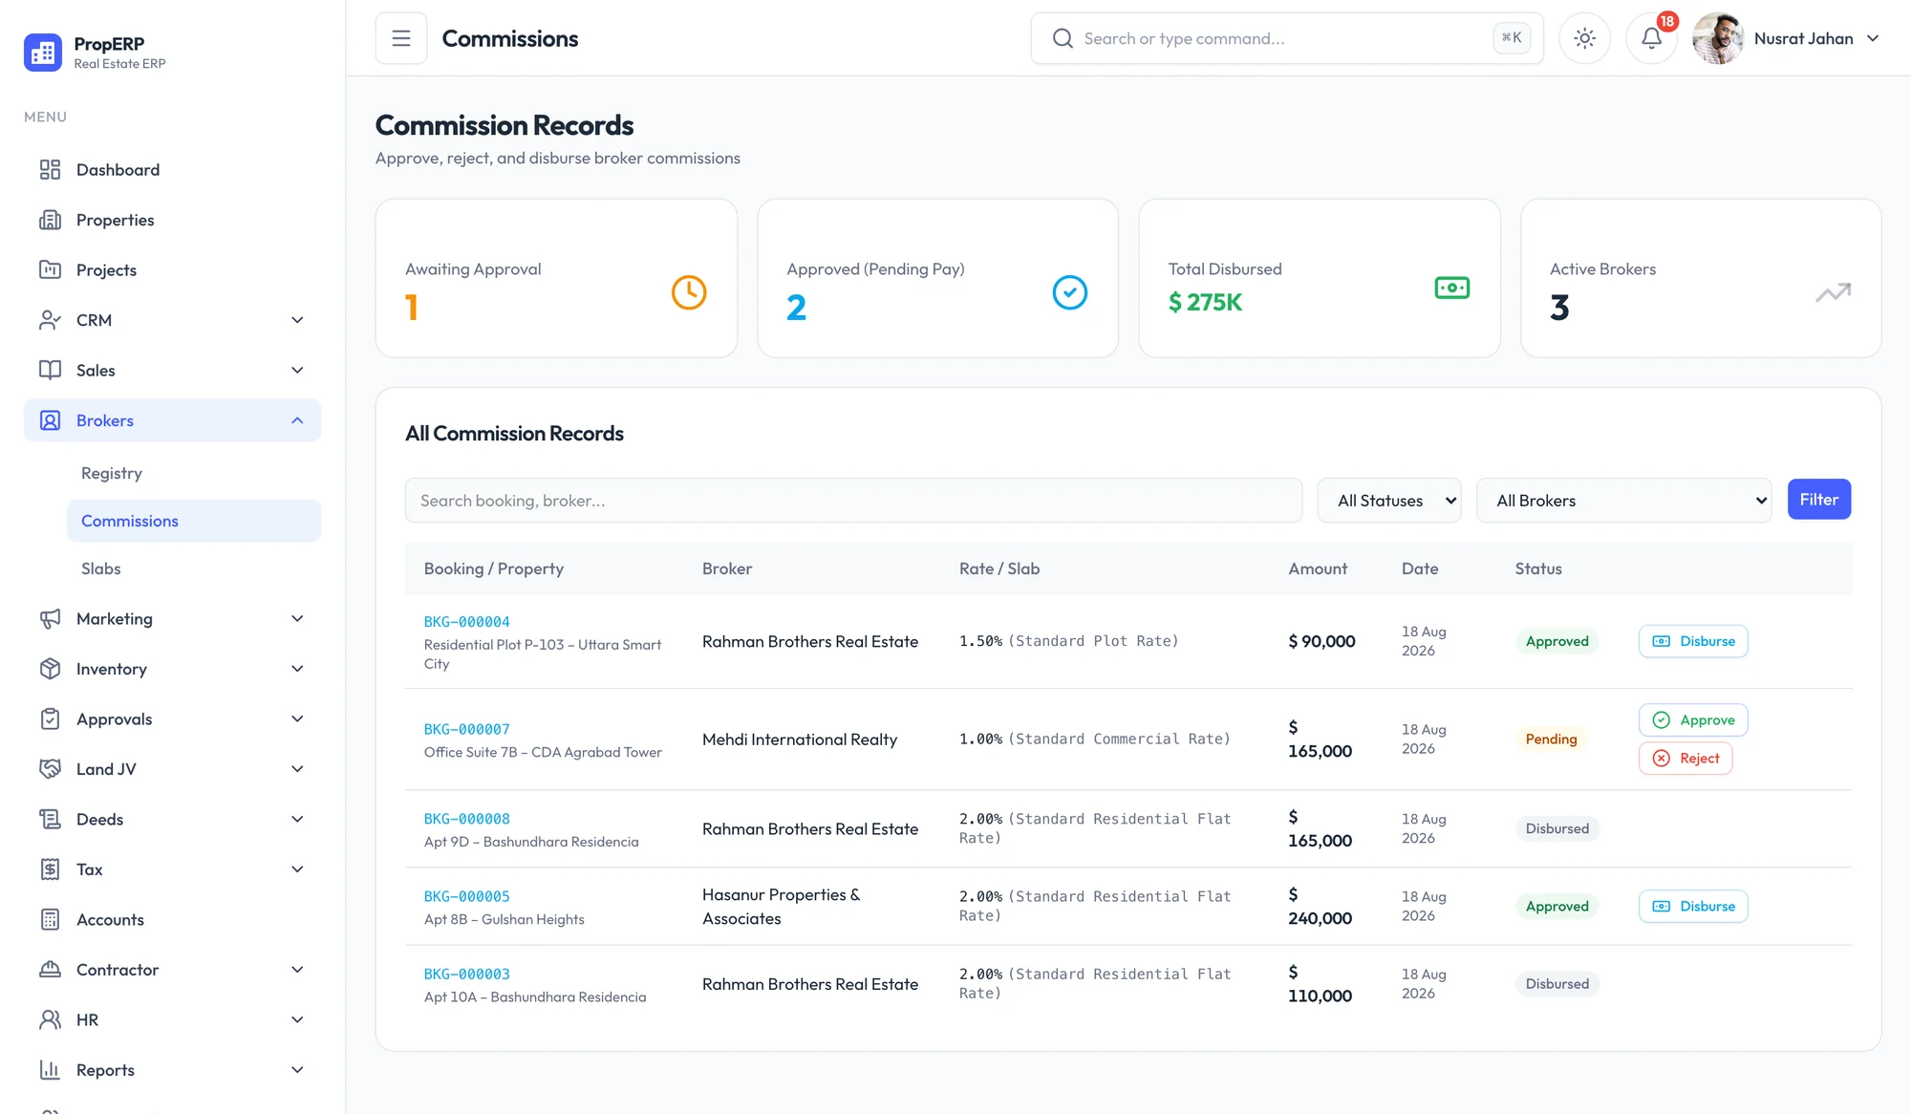This screenshot has height=1114, width=1911.
Task: Open booking link BKG-000003
Action: [467, 974]
